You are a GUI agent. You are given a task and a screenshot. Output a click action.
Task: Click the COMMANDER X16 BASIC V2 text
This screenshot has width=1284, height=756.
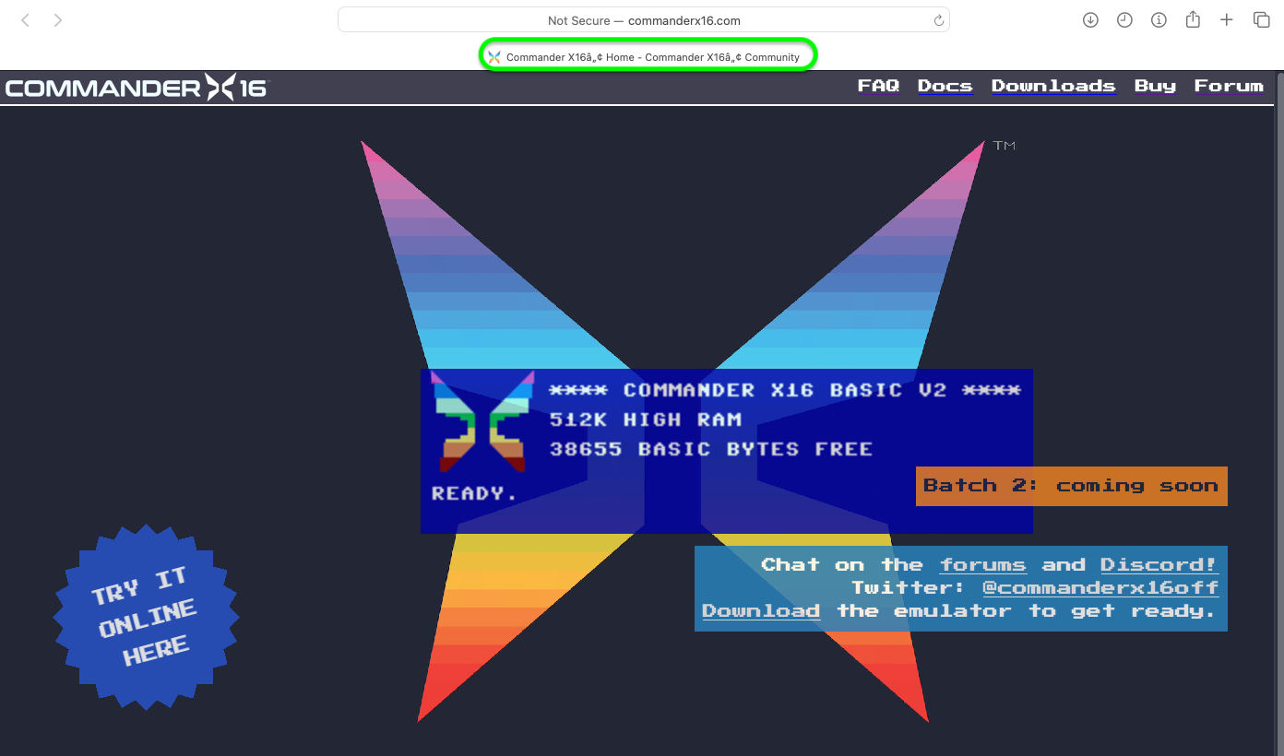pos(785,390)
